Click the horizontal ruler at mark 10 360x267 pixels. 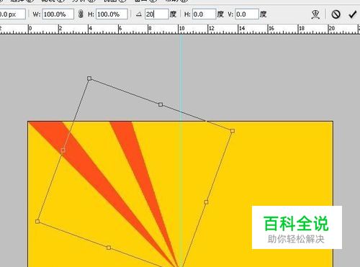[x=181, y=29]
